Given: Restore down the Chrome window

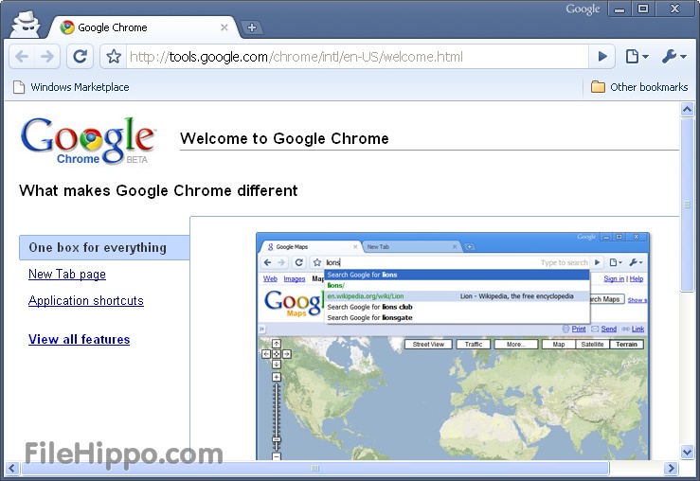Looking at the screenshot, I should [x=643, y=9].
